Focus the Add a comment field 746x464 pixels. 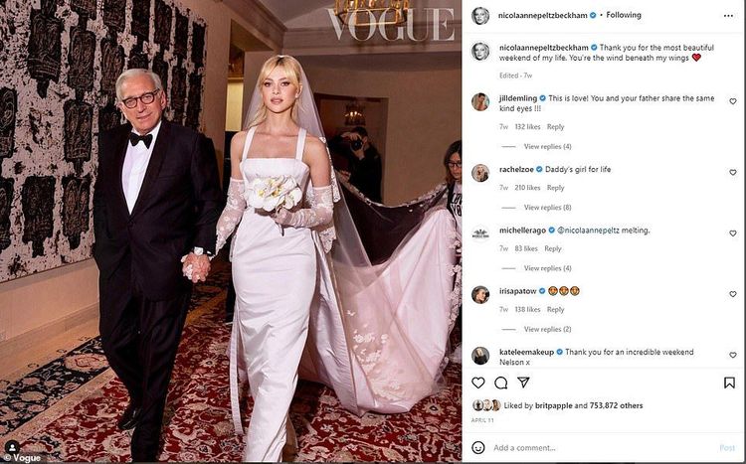tap(602, 448)
